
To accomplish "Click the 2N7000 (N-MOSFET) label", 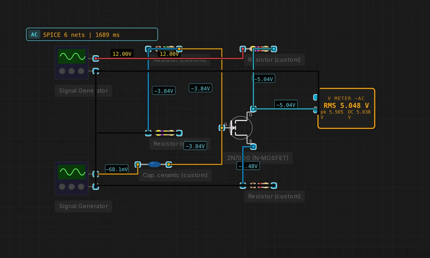I will pos(258,158).
